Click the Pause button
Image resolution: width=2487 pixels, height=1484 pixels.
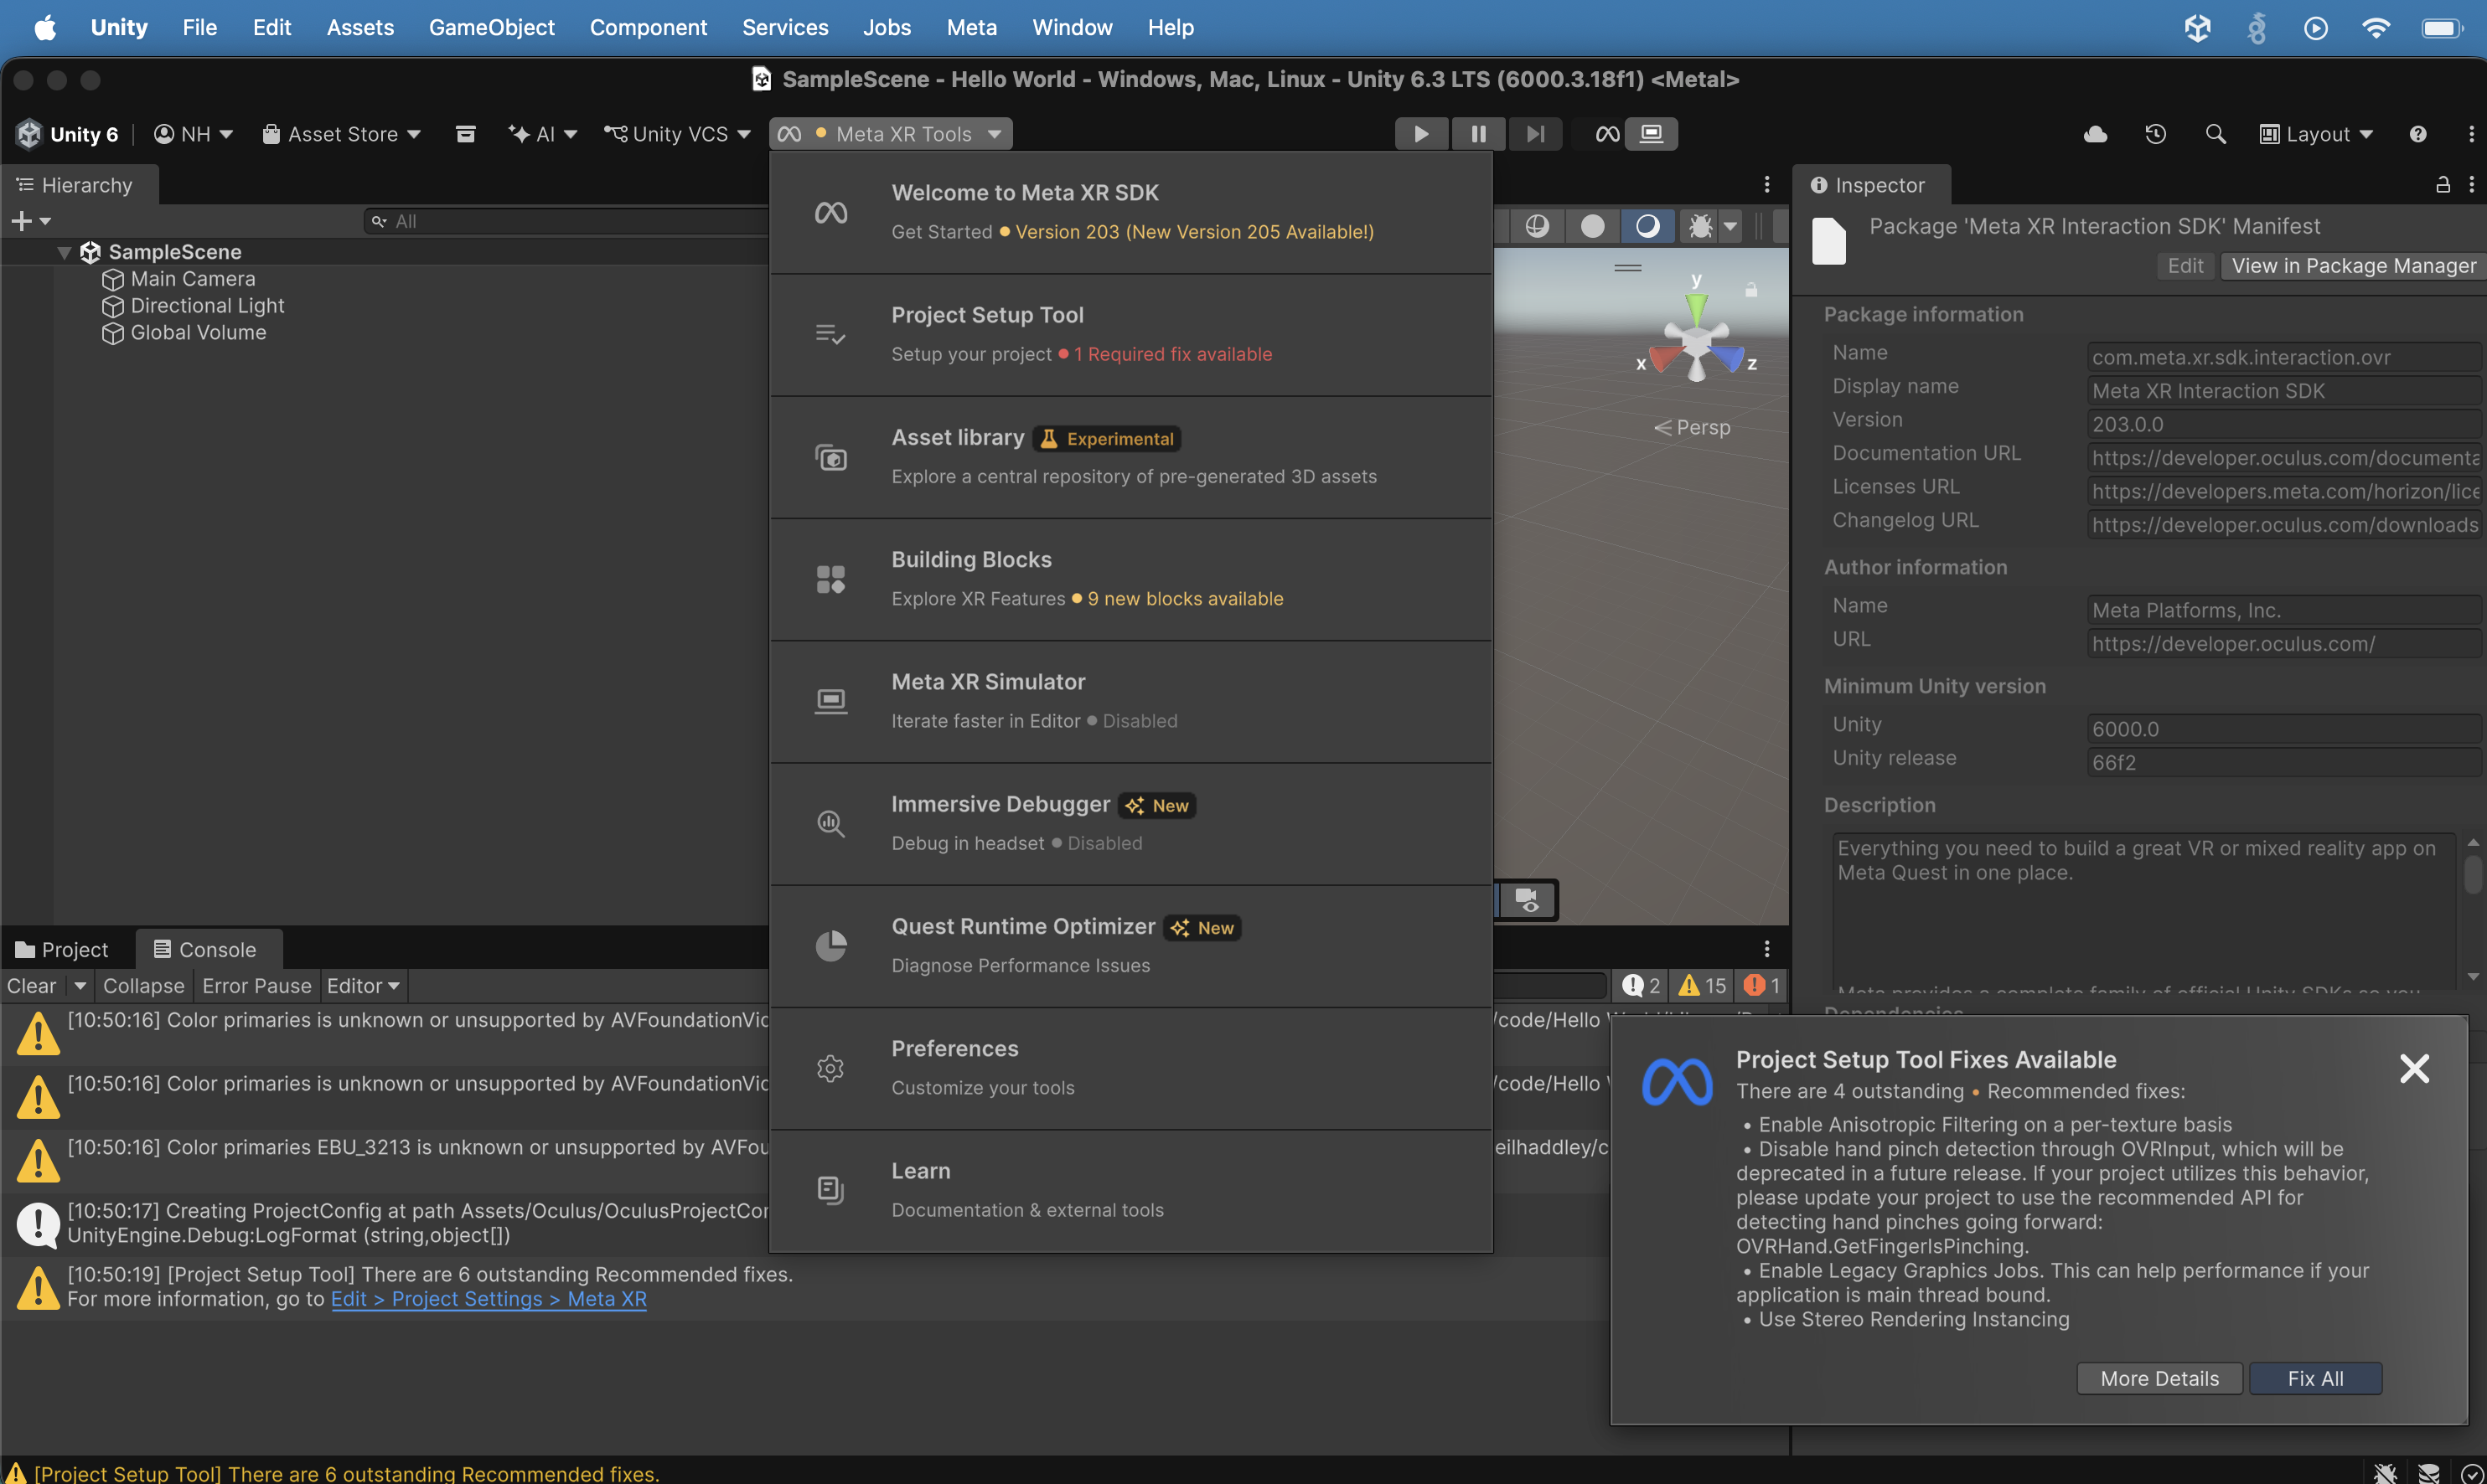pos(1477,134)
